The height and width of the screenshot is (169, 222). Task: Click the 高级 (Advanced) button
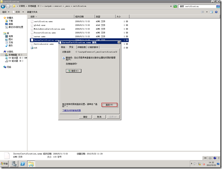[109, 105]
